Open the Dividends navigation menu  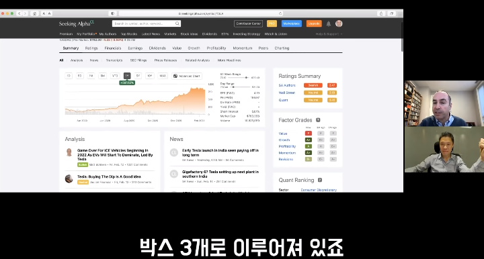tap(210, 34)
